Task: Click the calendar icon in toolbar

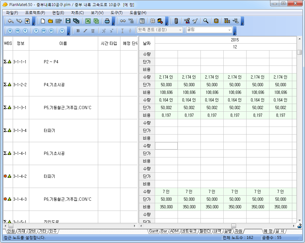Action: pyautogui.click(x=142, y=21)
